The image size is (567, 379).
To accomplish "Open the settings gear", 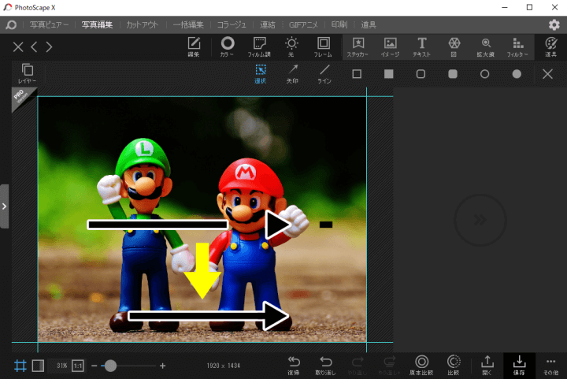I will 554,24.
